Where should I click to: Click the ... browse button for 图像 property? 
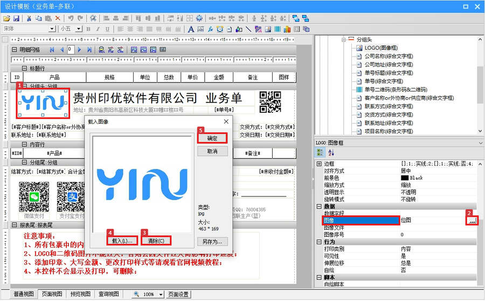click(x=472, y=221)
